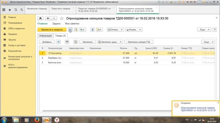Screen dimensions: 220x123
Task: Click the calendar icon in title bar
Action: 183,2
